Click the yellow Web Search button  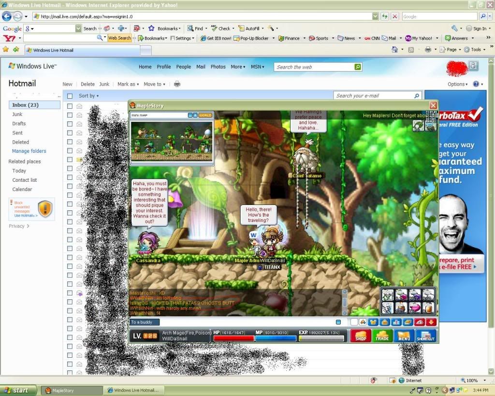point(119,38)
